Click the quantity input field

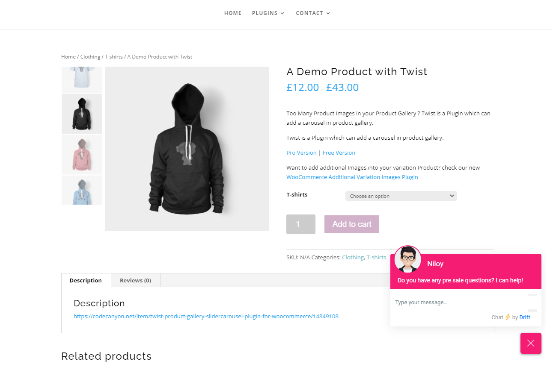300,224
